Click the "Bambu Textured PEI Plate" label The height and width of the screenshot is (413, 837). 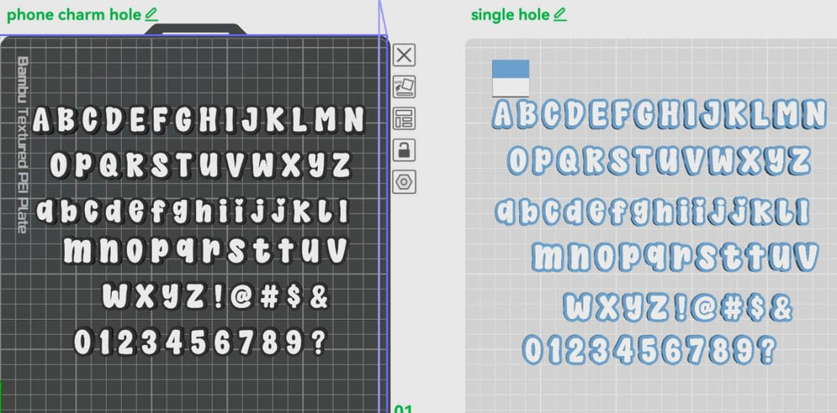[x=22, y=145]
